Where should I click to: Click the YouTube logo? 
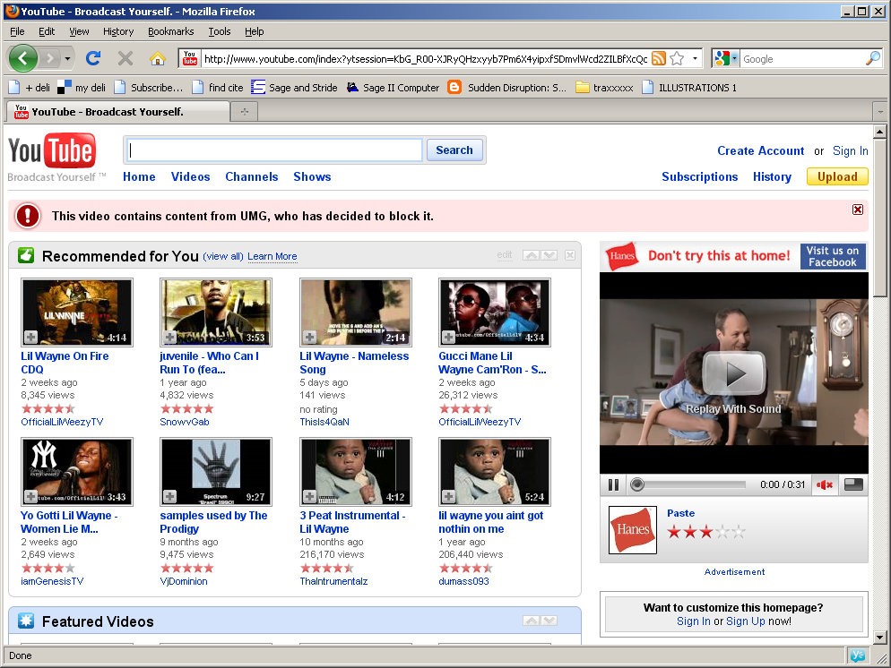[52, 151]
